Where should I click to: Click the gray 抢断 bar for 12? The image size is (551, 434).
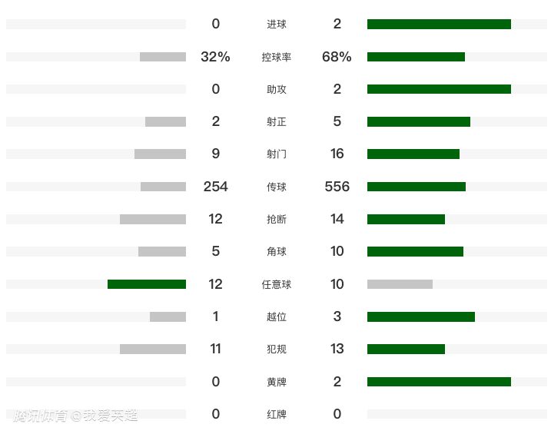(153, 219)
